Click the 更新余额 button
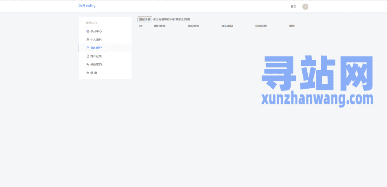The image size is (387, 187). pyautogui.click(x=145, y=19)
